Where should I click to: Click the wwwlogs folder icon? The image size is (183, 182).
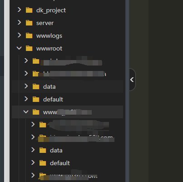click(29, 35)
